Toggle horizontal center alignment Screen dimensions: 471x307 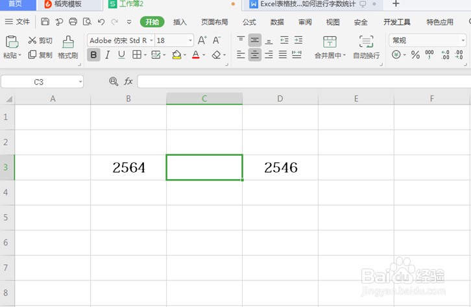255,55
